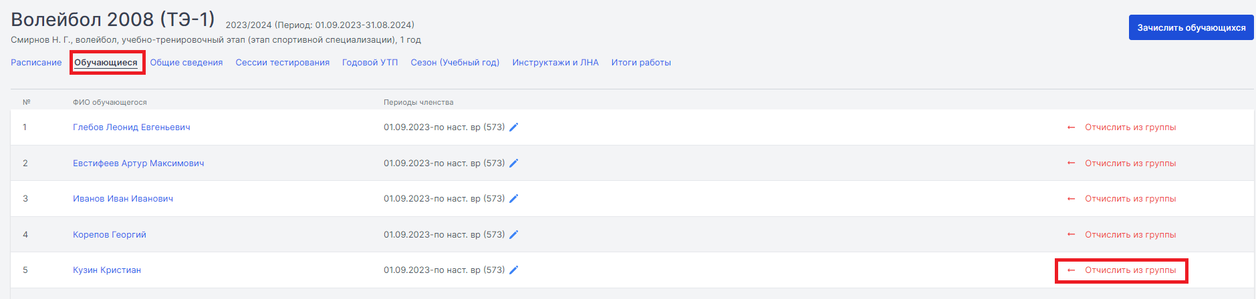Go to the Годовой УТП tab
Screen dimensions: 1256x299
(x=370, y=63)
